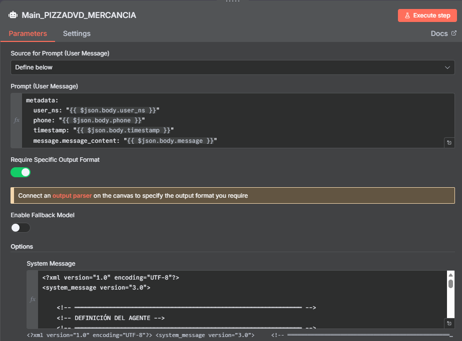Click the fx expression icon of Prompt field
462x341 pixels.
(x=17, y=120)
